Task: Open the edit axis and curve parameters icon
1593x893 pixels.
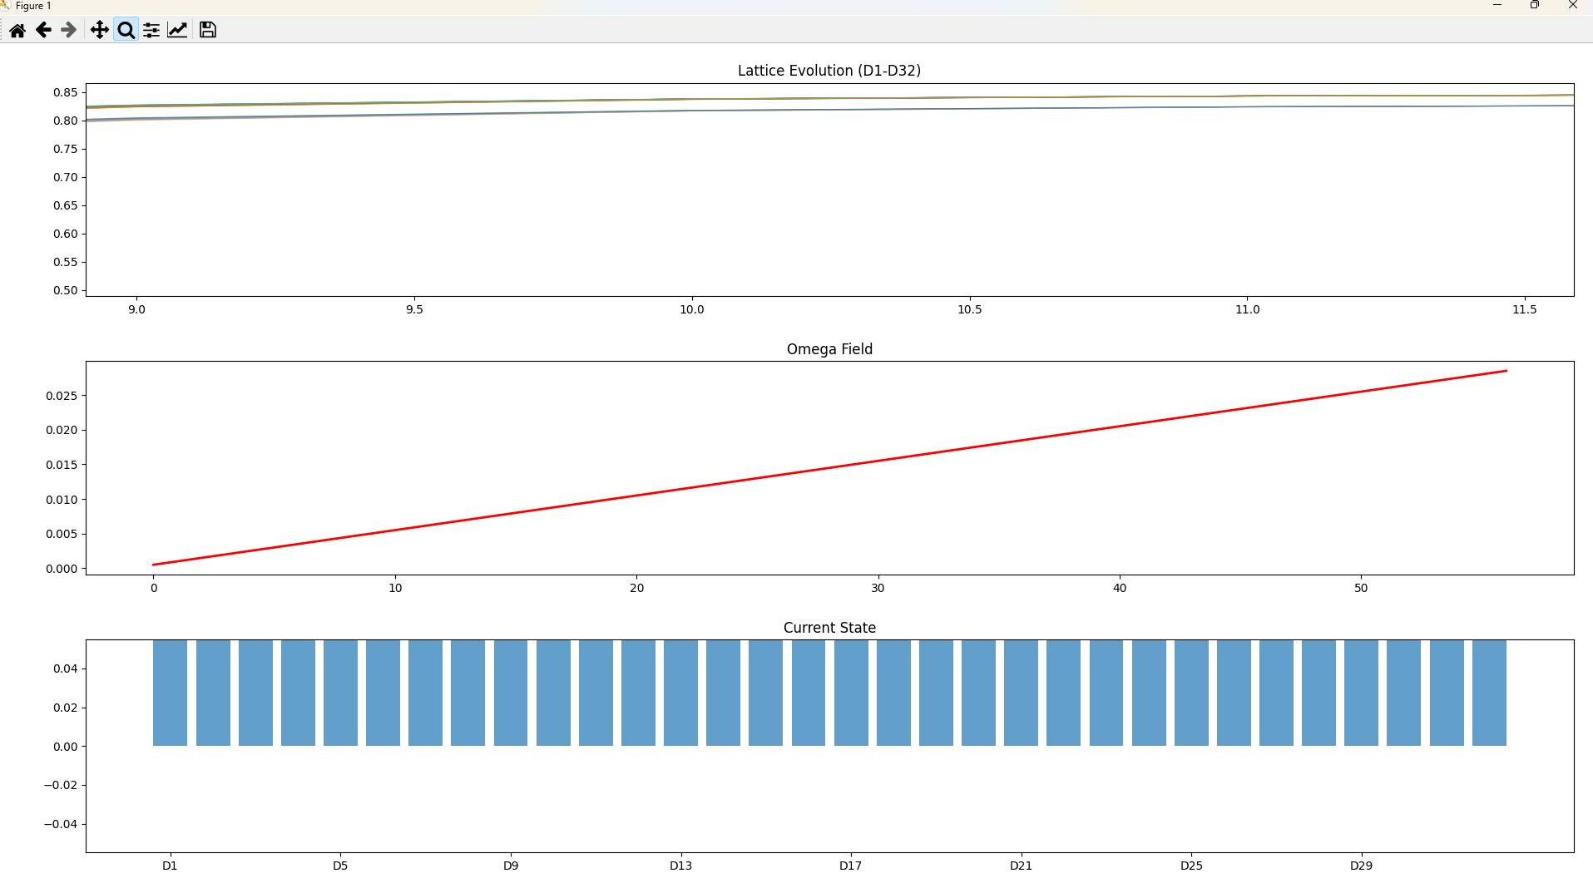Action: 177,31
